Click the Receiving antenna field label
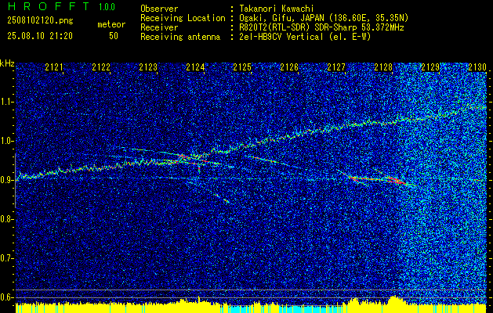This screenshot has height=313, width=493. click(180, 37)
